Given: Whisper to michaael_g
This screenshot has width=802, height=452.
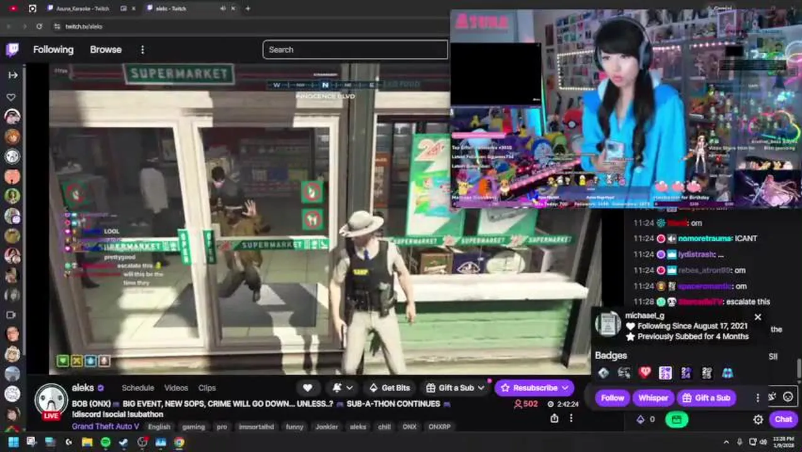Looking at the screenshot, I should [653, 398].
